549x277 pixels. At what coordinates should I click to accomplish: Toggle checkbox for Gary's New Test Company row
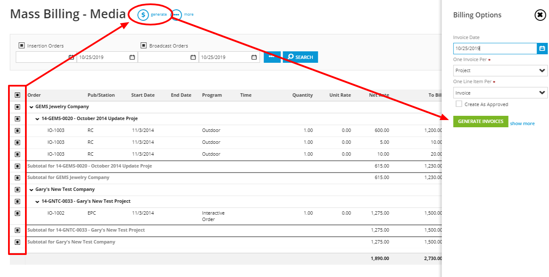[17, 190]
